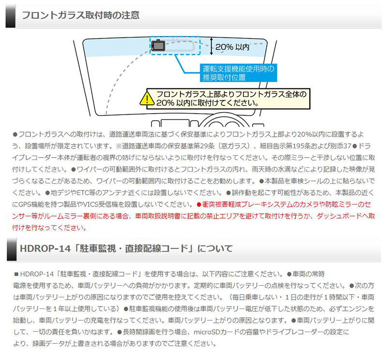Click the words 保安基準第29条 in the paragraph
Screen dimensions: 387x352
(x=191, y=146)
